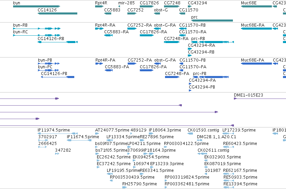
Task: Select the CG11570-RA transcript
Action: click(182, 35)
